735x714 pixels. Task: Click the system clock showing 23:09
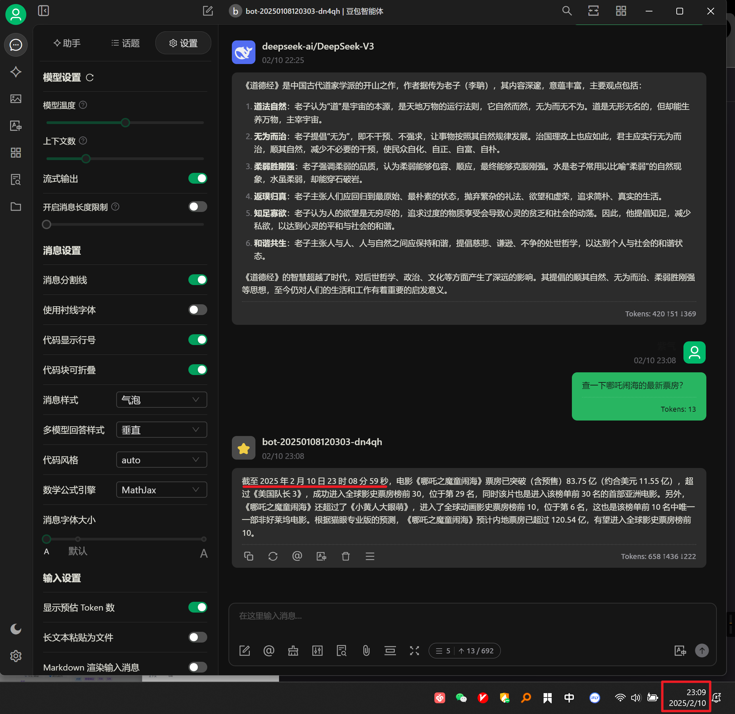(687, 697)
